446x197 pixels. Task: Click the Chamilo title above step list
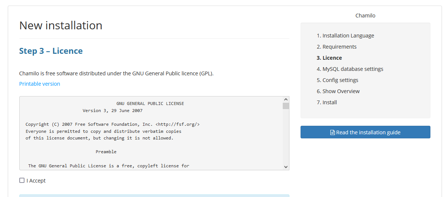(x=365, y=16)
